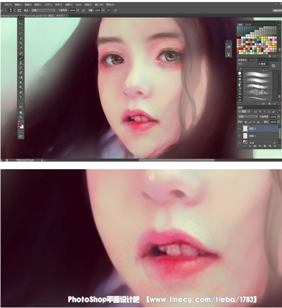Swap foreground and background colors

(x=22, y=121)
